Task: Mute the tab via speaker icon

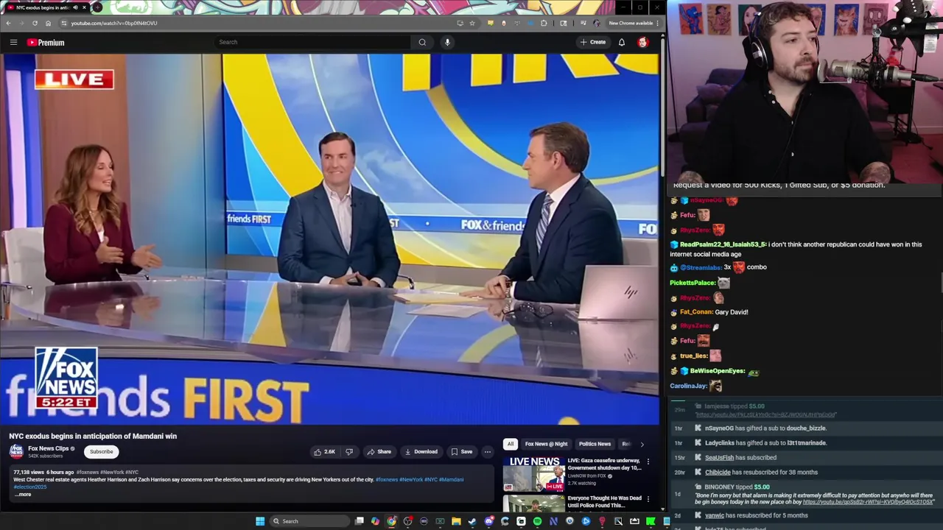Action: point(75,7)
